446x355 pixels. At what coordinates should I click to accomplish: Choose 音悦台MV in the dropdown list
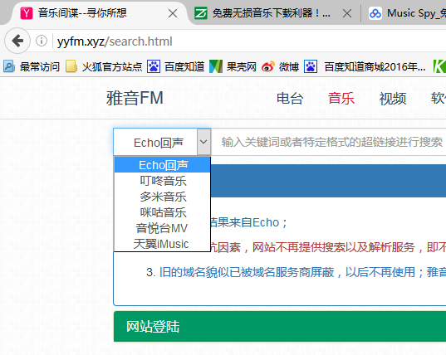163,228
